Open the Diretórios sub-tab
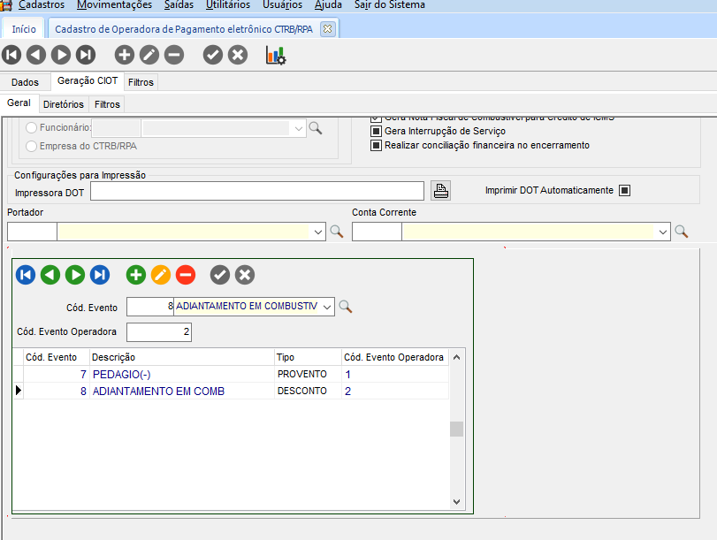 64,104
